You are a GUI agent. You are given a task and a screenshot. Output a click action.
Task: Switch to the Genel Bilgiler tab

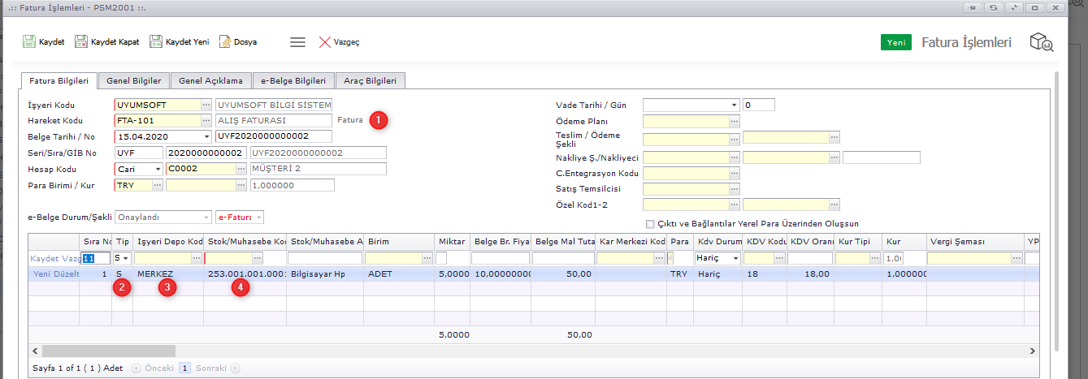pyautogui.click(x=133, y=80)
